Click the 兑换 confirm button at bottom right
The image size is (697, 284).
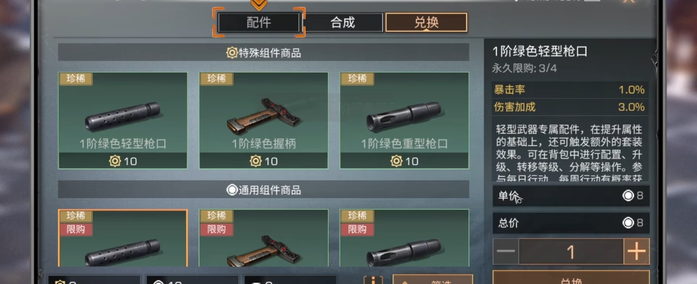click(x=571, y=278)
